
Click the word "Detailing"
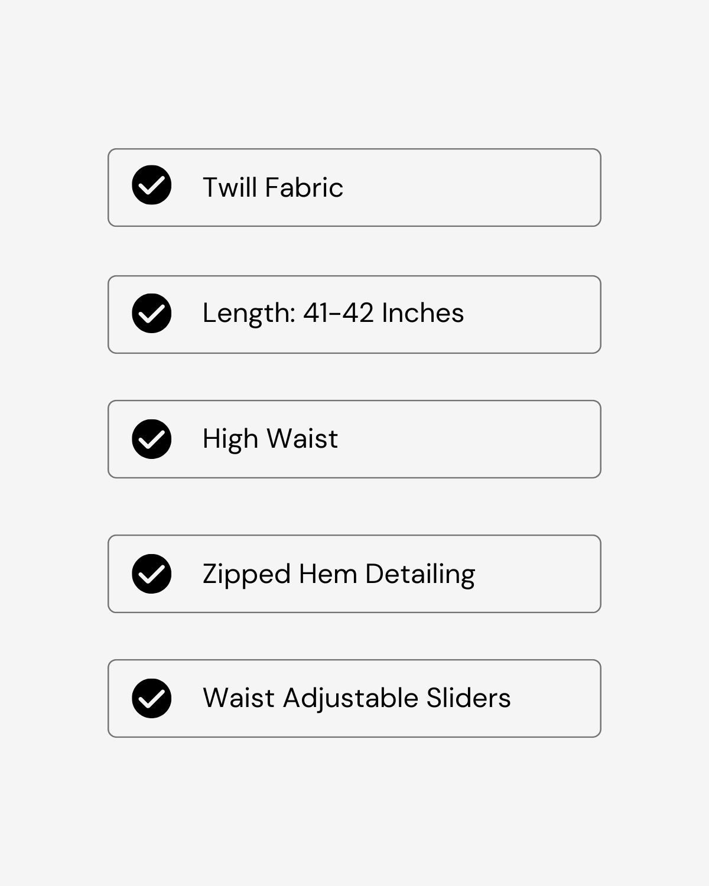(420, 574)
